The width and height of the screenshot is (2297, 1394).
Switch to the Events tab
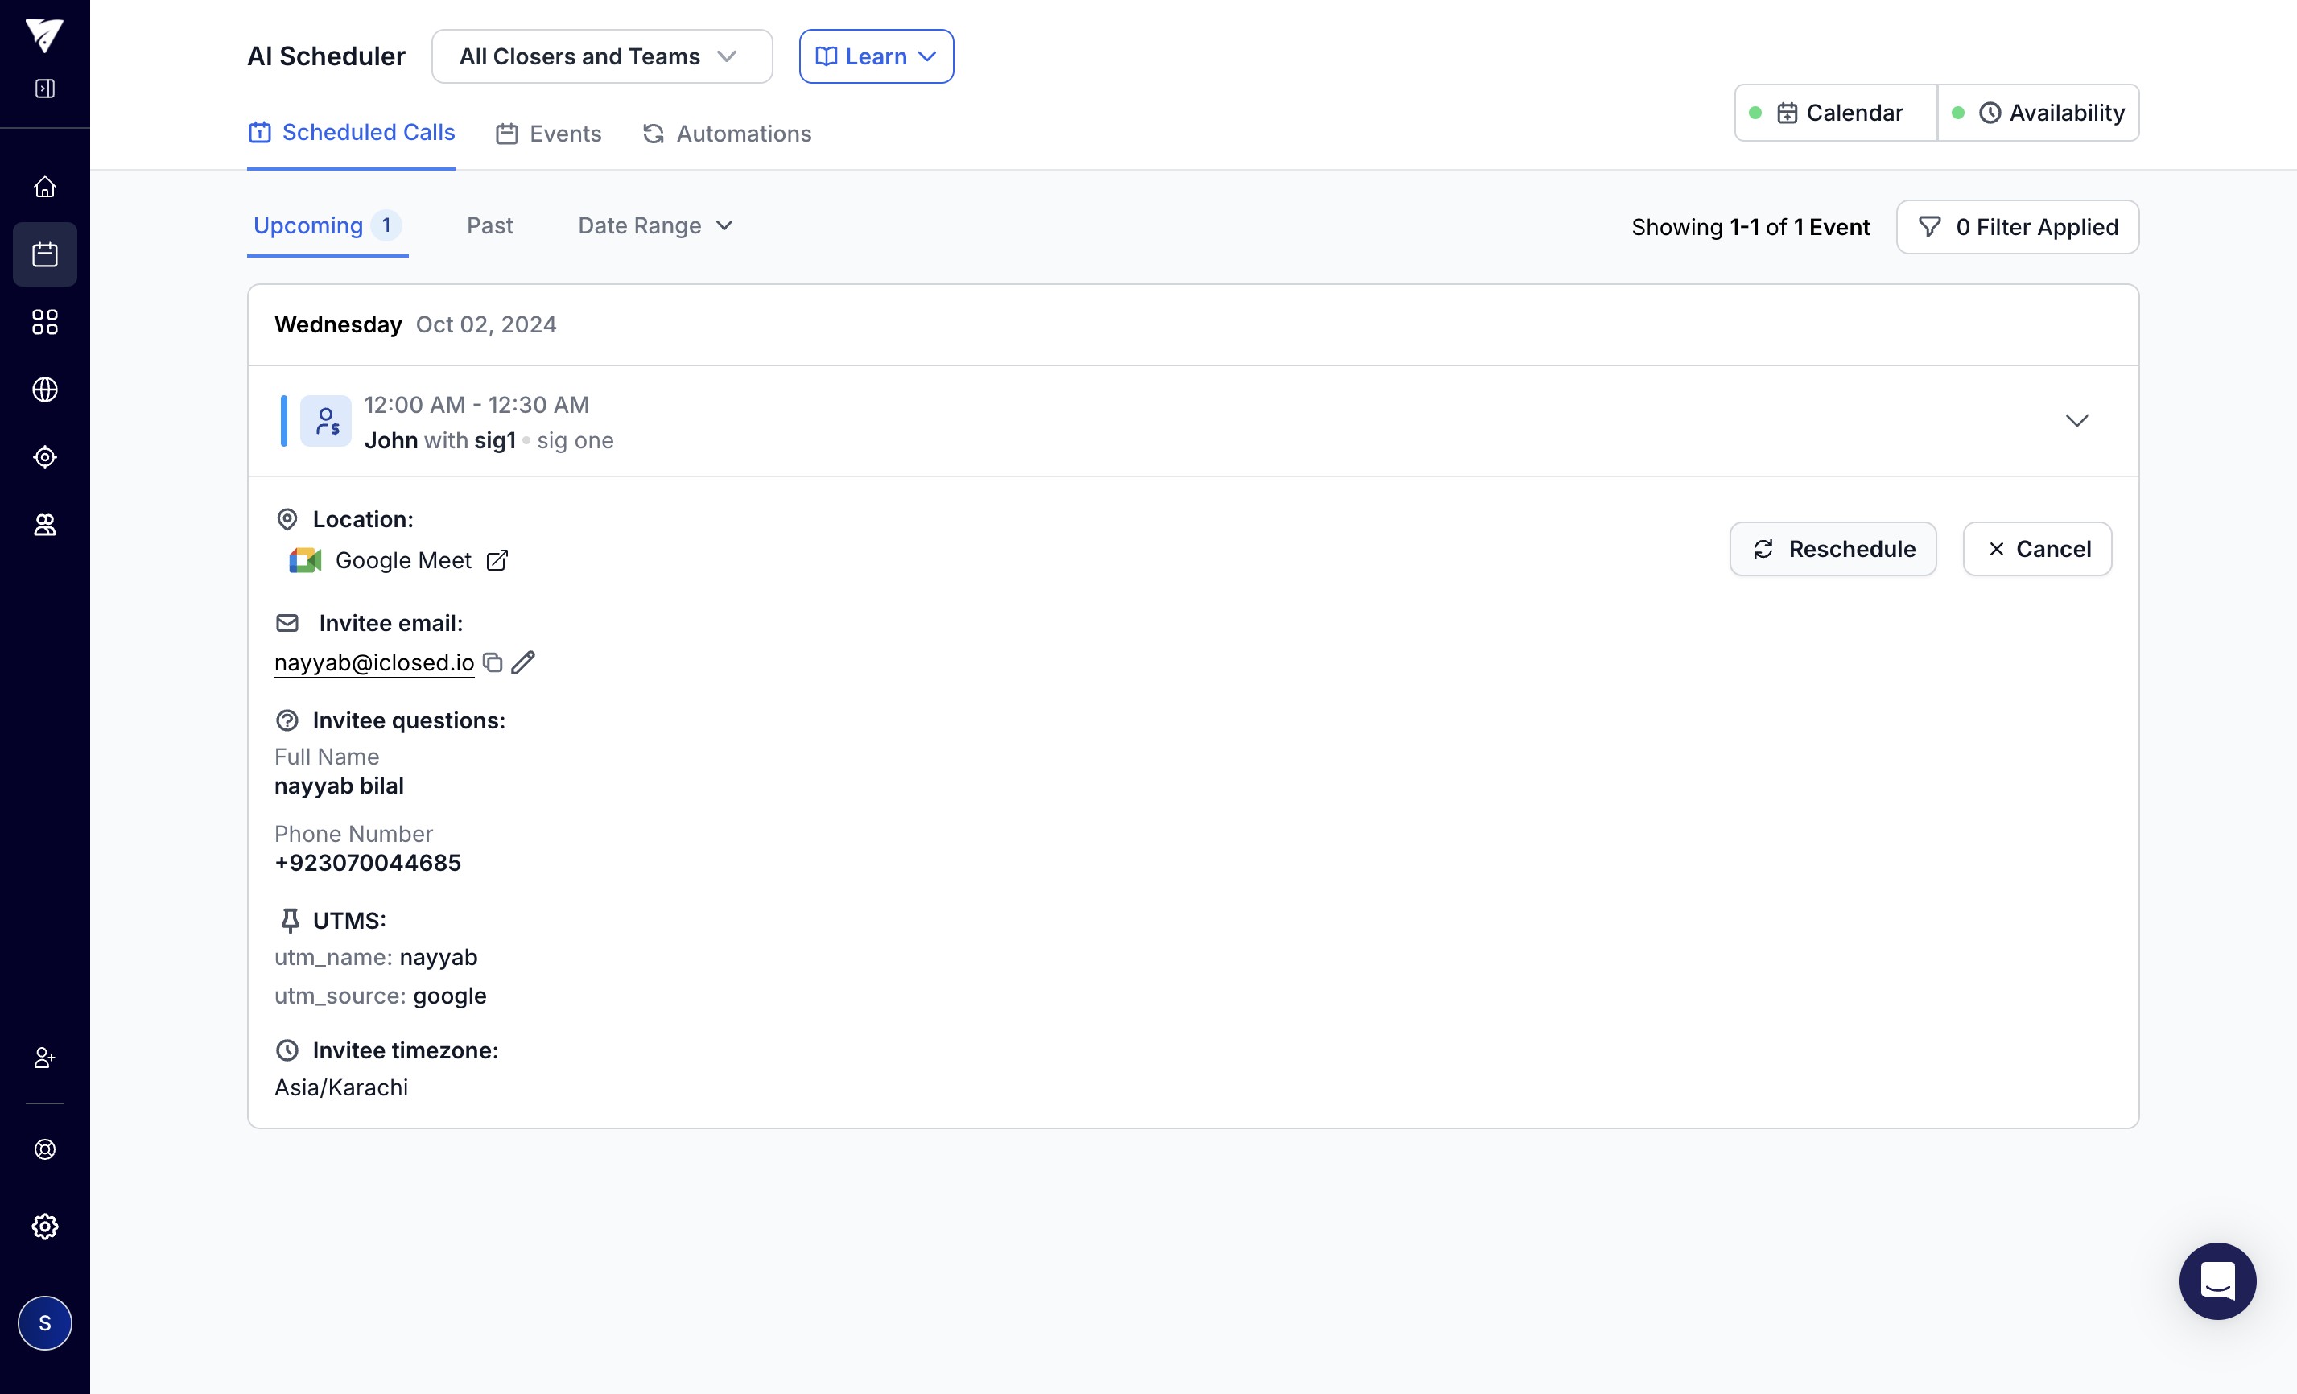click(x=548, y=134)
